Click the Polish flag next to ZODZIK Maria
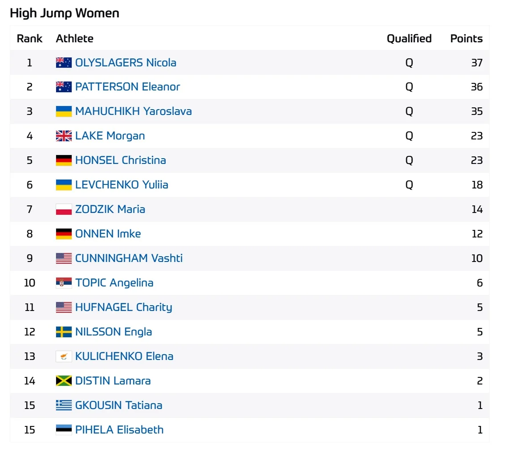 pyautogui.click(x=64, y=209)
